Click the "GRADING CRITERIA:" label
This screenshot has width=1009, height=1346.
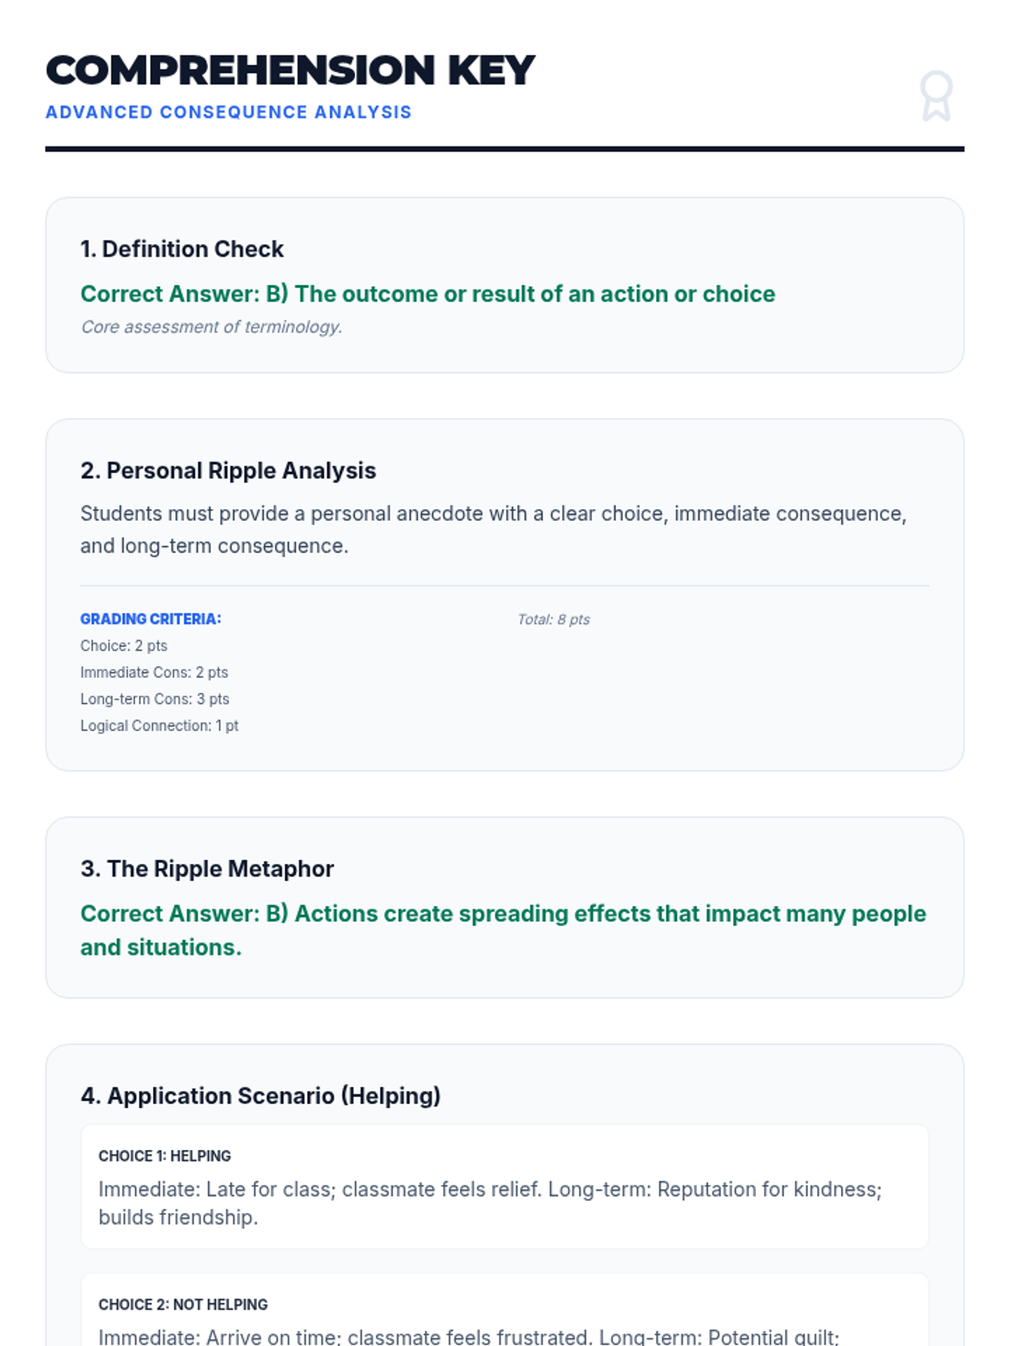151,619
